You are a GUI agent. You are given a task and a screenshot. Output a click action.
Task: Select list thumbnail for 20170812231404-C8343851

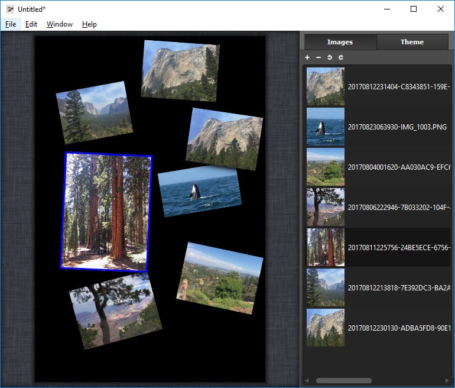326,86
